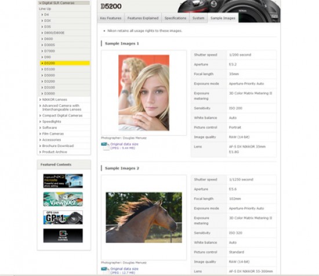Viewport: 319px width, 276px height.
Task: Click the 1/1250 second shutter speed value
Action: (241, 179)
